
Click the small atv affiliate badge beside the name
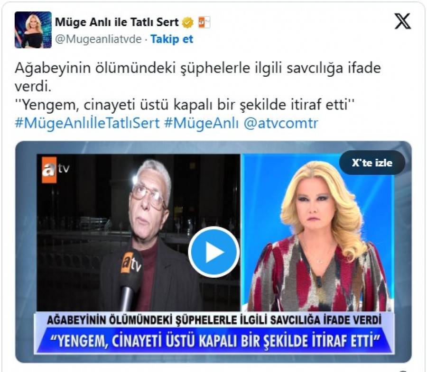coord(204,23)
